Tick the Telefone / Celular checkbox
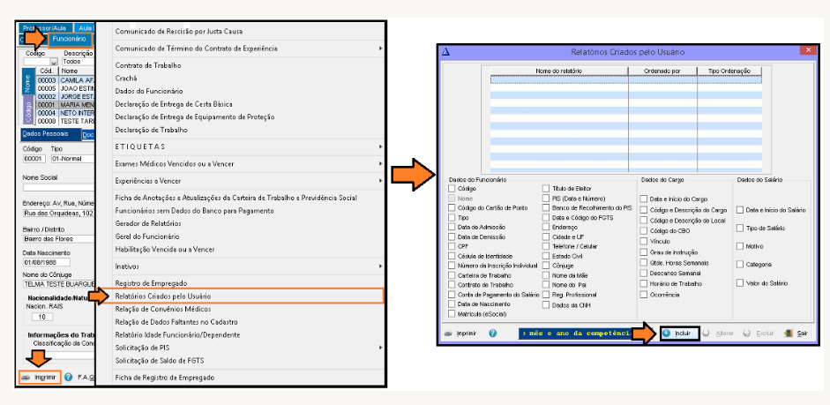830x405 pixels. tap(546, 246)
